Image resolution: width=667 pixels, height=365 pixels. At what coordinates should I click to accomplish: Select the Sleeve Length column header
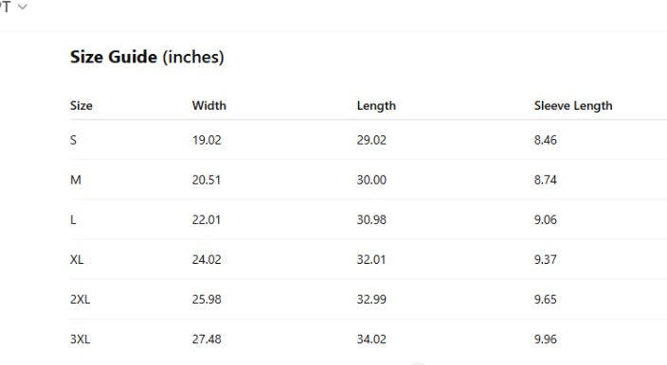tap(573, 106)
